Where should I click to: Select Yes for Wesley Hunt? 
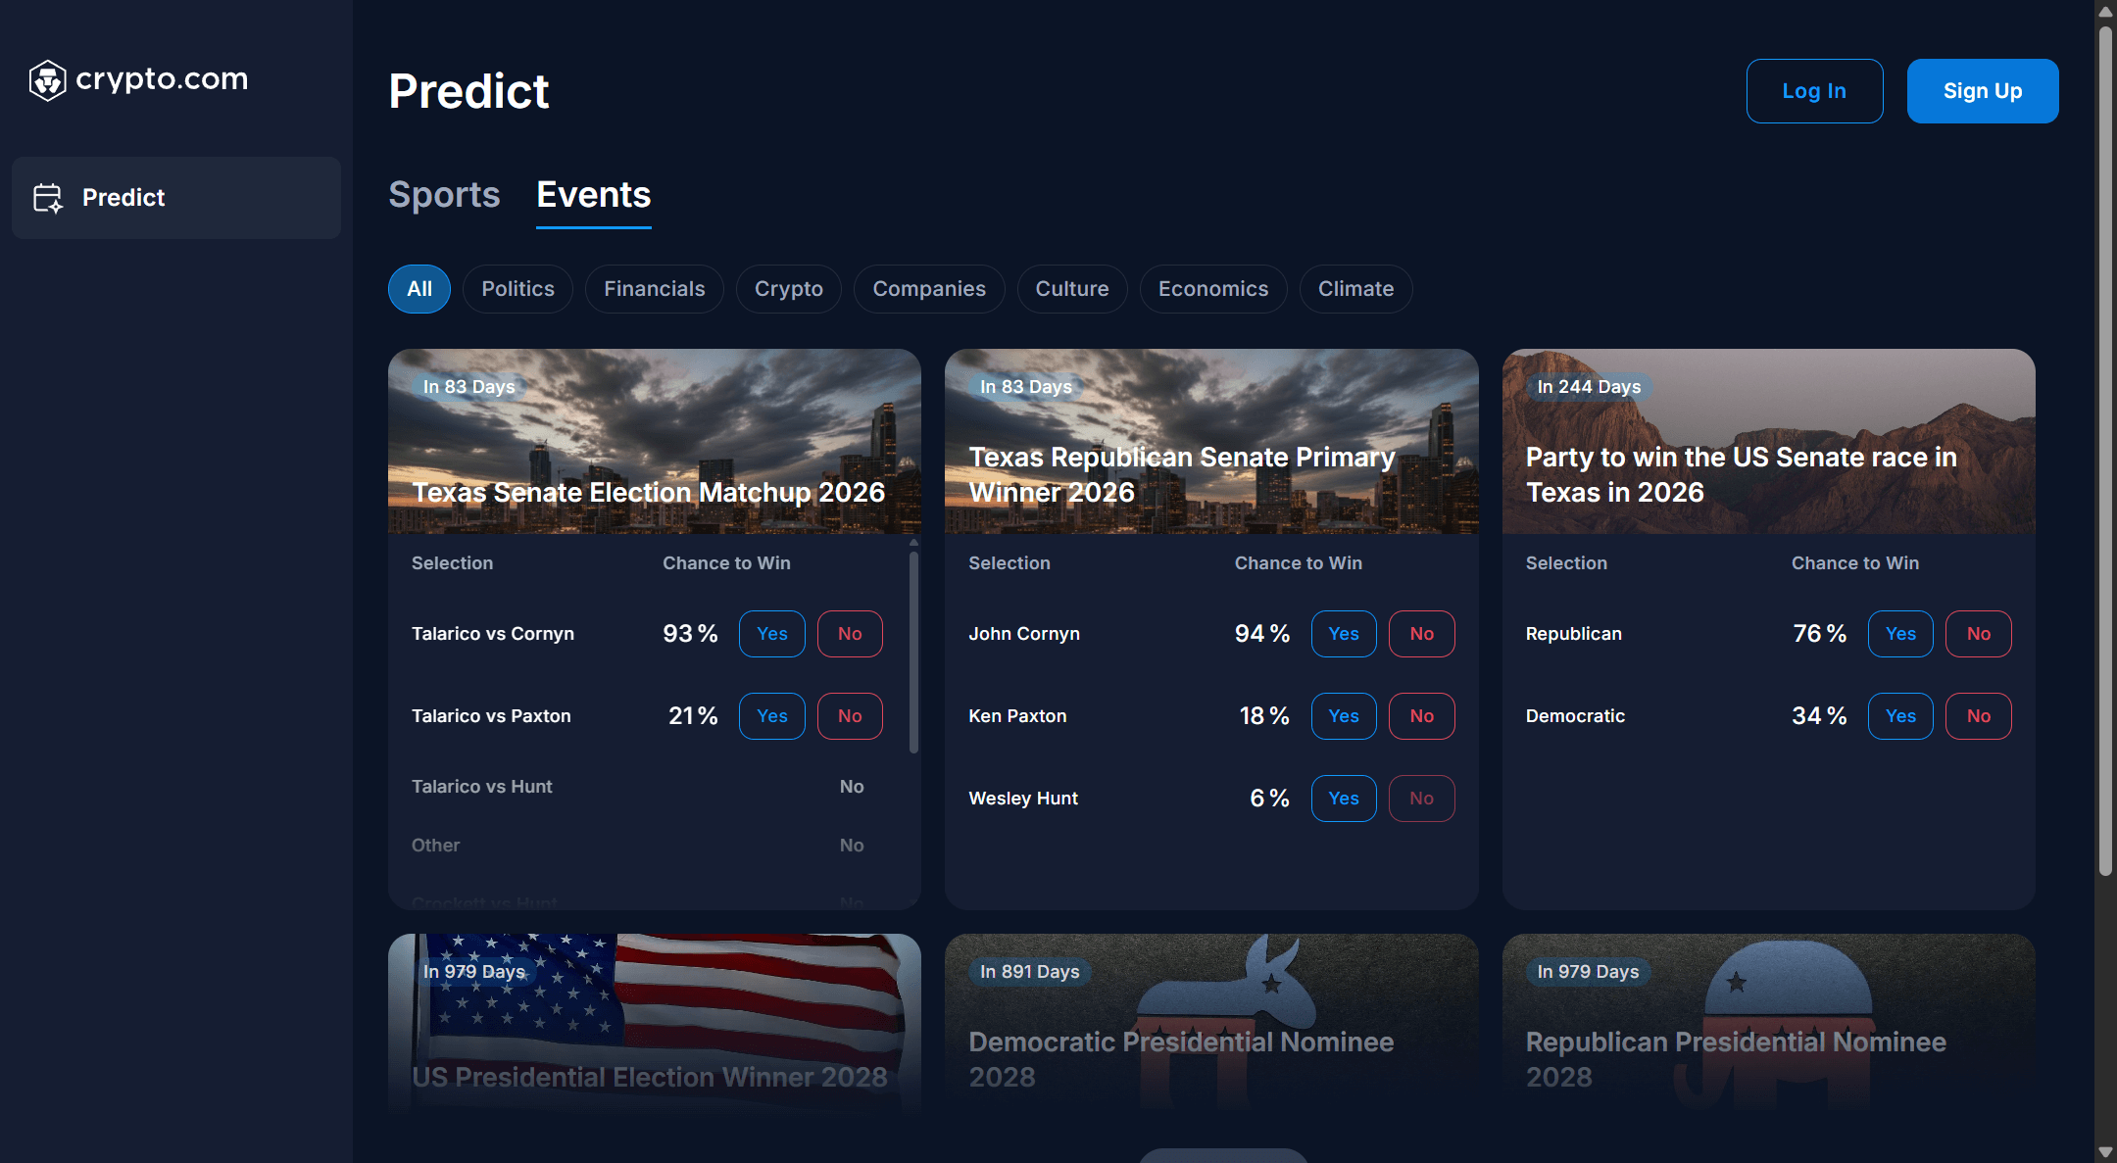coord(1343,799)
